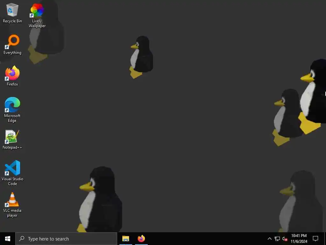Screen dimensions: 326x245
Task: Click the Firefox desktop shortcut
Action: point(12,76)
